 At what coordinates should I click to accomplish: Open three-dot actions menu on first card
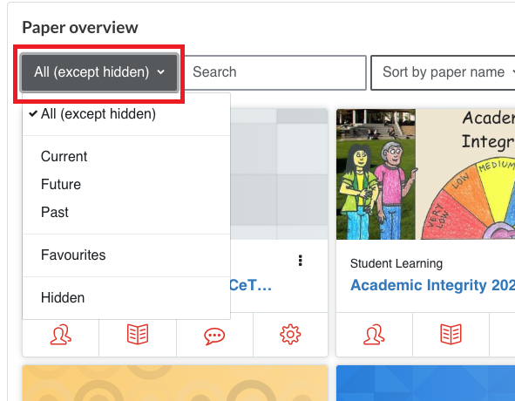coord(300,261)
